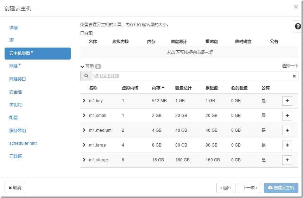
Task: Click the magnifier search icon
Action: 86,76
